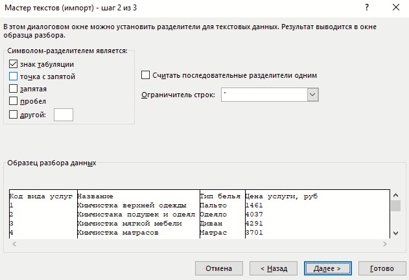The height and width of the screenshot is (280, 409).
Task: Enable the 'другой' custom delimiter checkbox
Action: [14, 114]
